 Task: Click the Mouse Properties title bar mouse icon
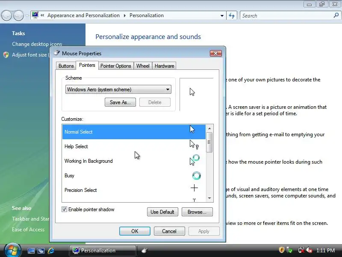[x=57, y=53]
